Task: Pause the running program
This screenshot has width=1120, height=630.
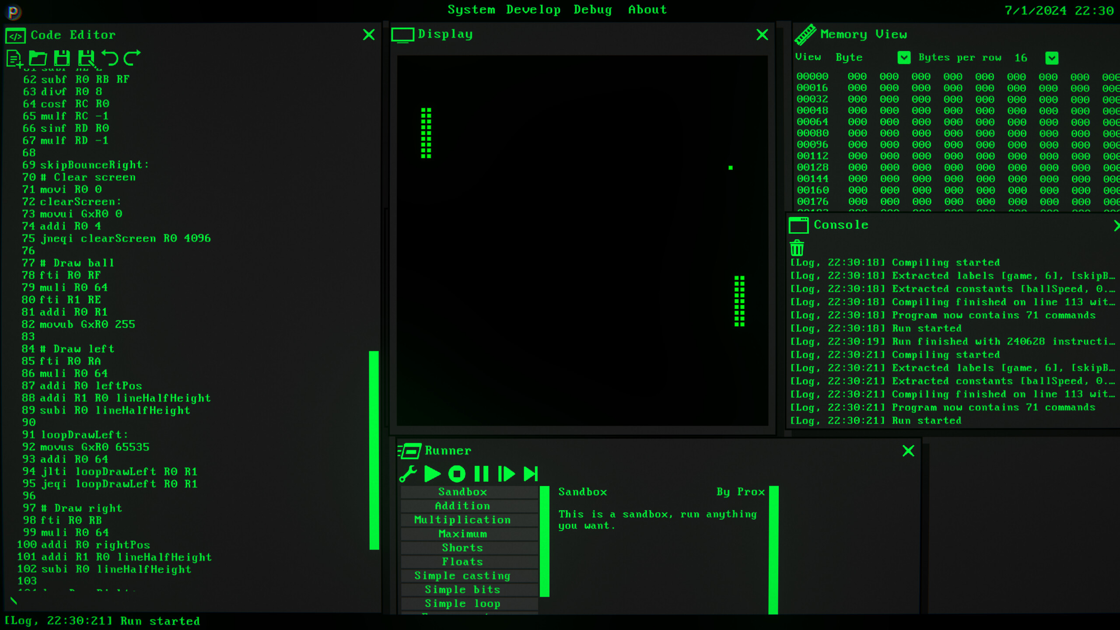Action: (x=481, y=473)
